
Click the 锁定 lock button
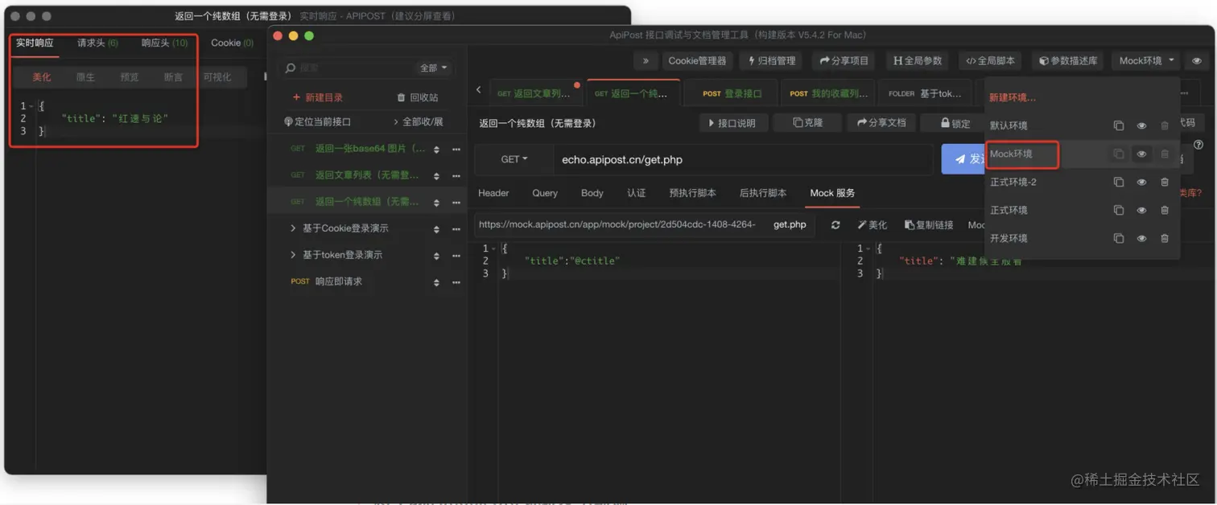point(955,123)
